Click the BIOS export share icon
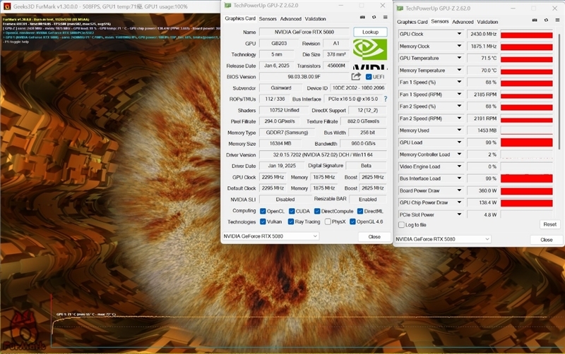 click(x=356, y=77)
